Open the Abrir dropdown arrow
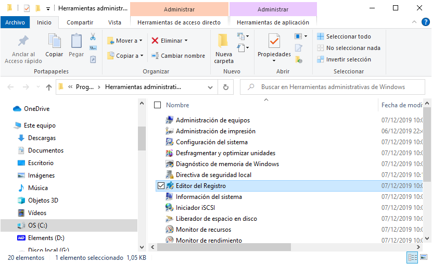 point(306,36)
